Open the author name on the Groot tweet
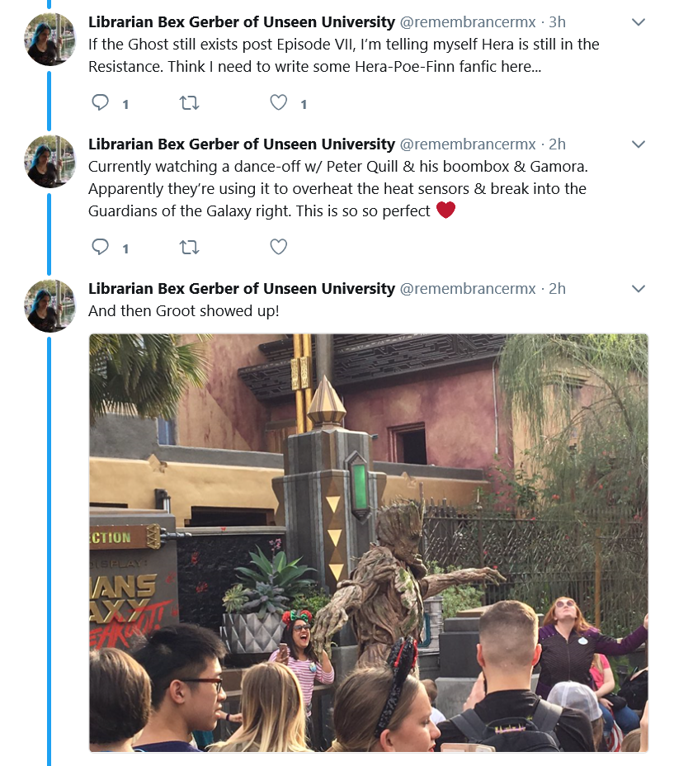Viewport: 674px width, 766px height. pos(241,289)
